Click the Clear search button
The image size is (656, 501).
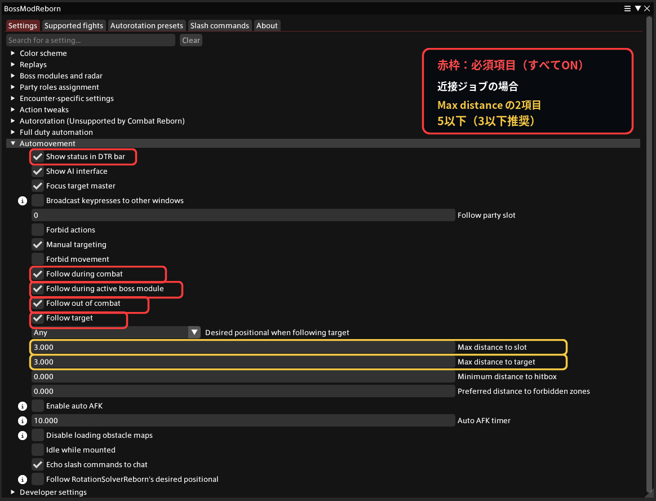click(x=191, y=40)
